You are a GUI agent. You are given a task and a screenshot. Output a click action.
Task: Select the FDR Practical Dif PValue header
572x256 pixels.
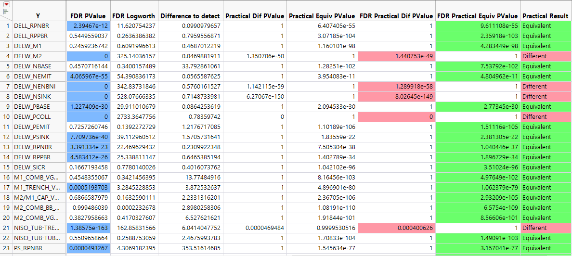pyautogui.click(x=396, y=16)
